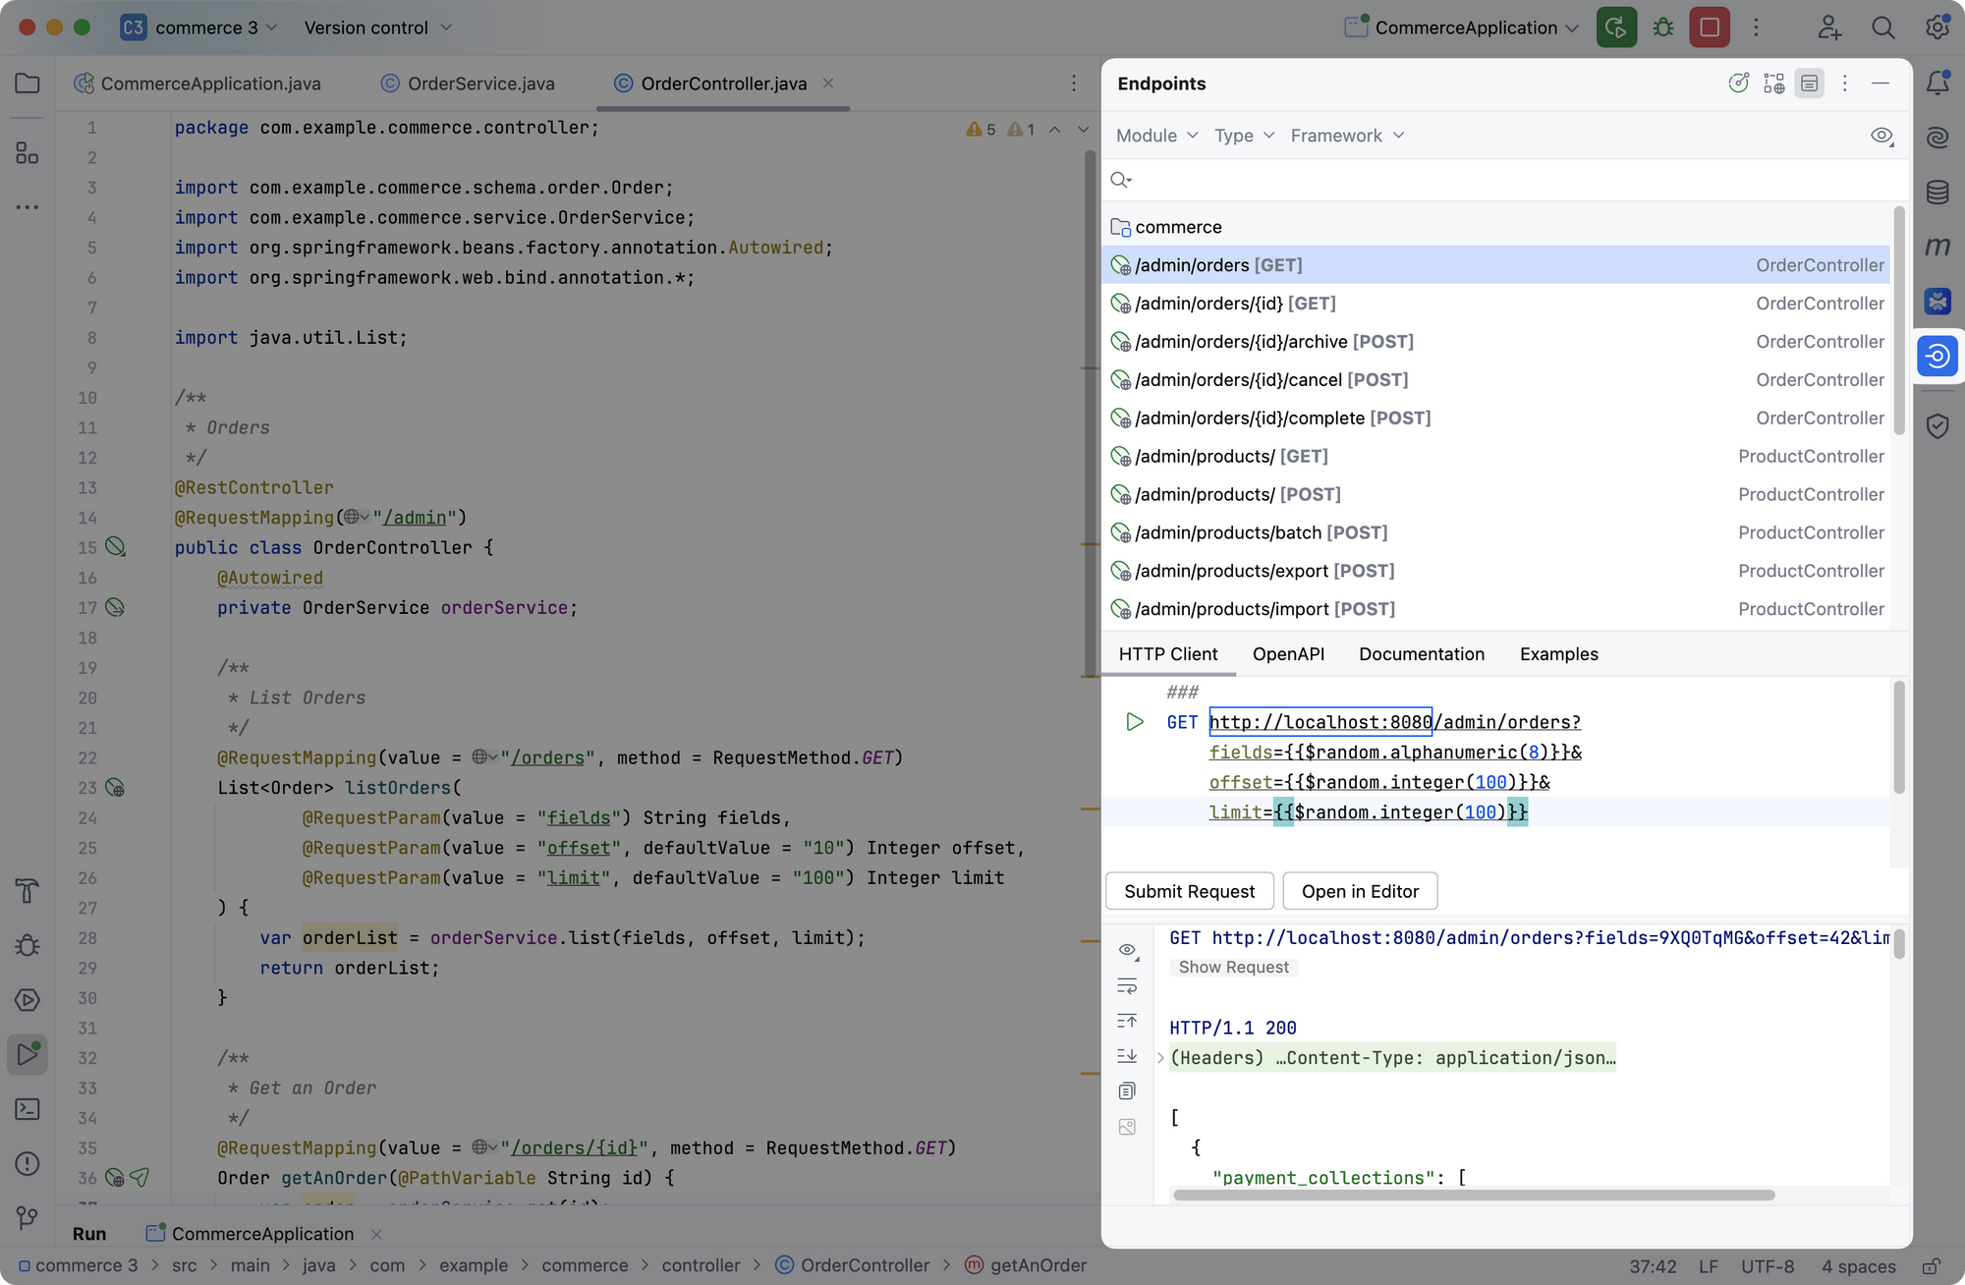Jump to the next highlighted problem arrow
The image size is (1965, 1285).
click(1083, 129)
